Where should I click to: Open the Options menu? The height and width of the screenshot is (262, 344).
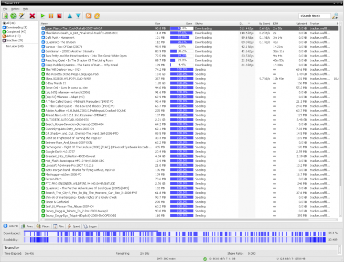pos(15,9)
